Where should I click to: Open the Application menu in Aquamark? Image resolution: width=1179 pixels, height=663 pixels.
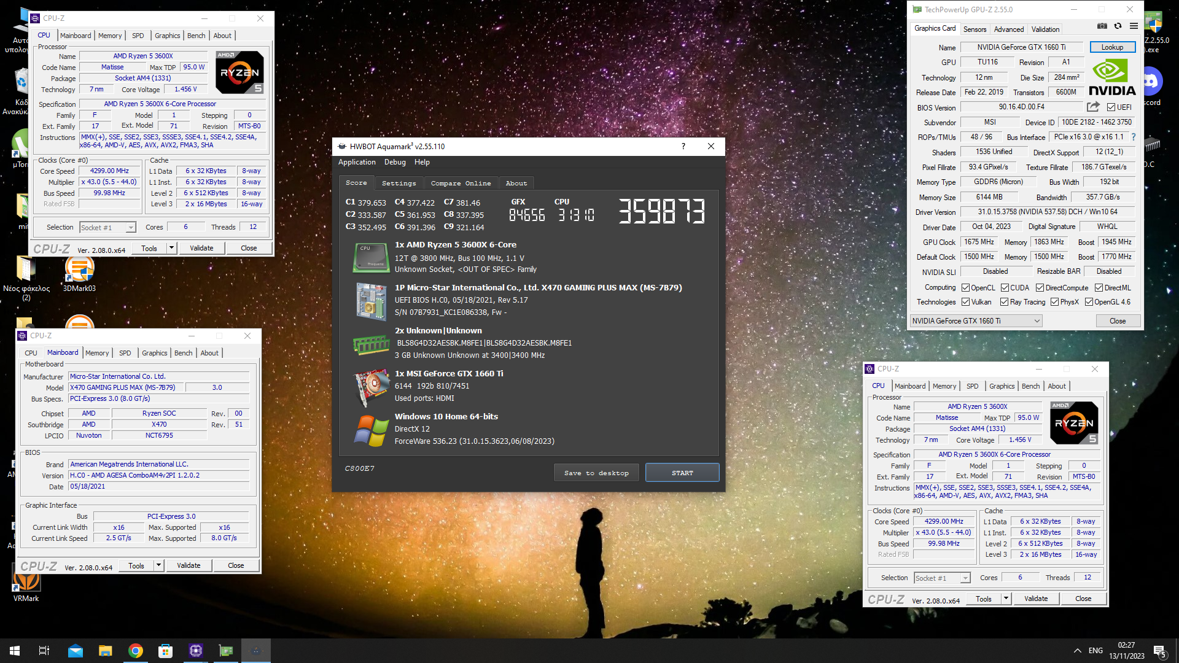click(x=357, y=162)
